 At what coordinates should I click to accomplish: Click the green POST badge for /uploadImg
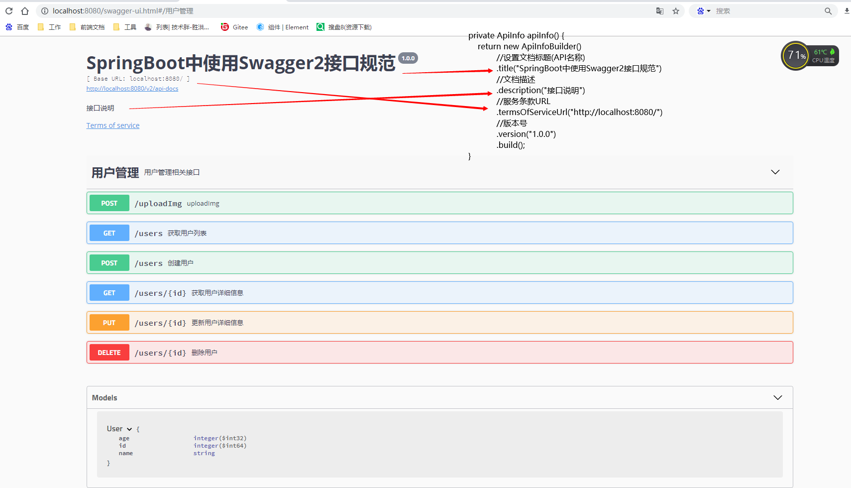coord(109,203)
